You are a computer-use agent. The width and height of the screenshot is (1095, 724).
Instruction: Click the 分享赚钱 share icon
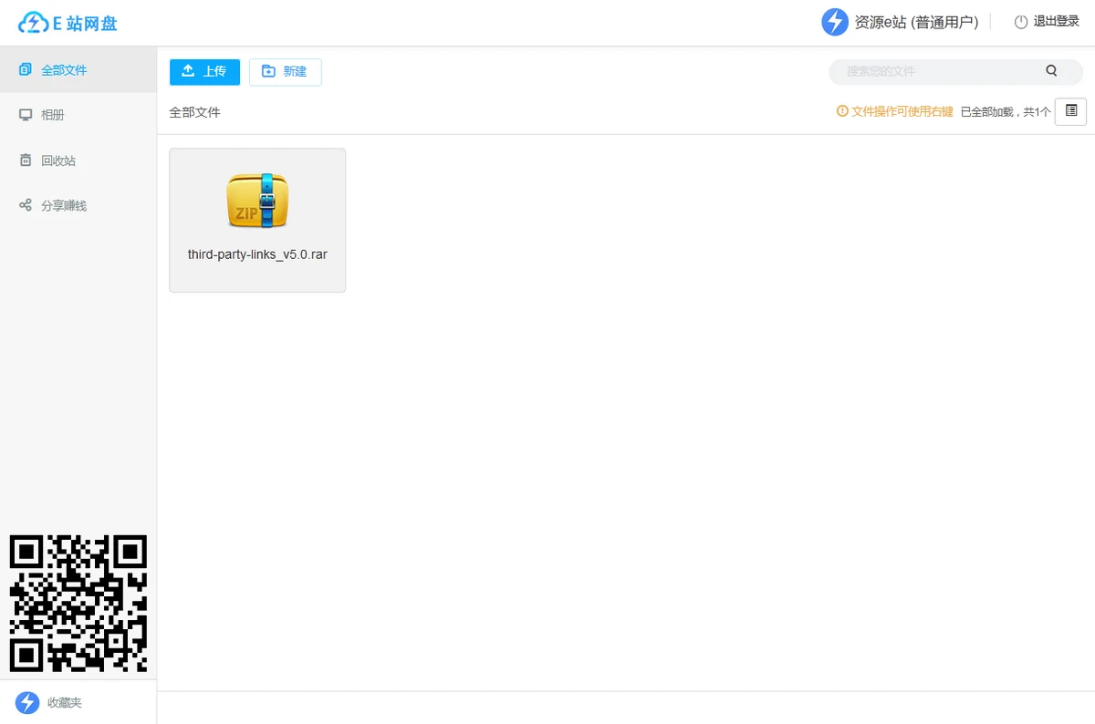click(x=26, y=205)
